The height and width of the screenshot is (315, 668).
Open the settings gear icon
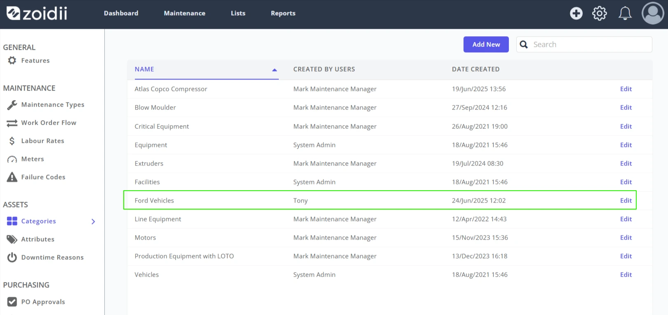coord(600,14)
